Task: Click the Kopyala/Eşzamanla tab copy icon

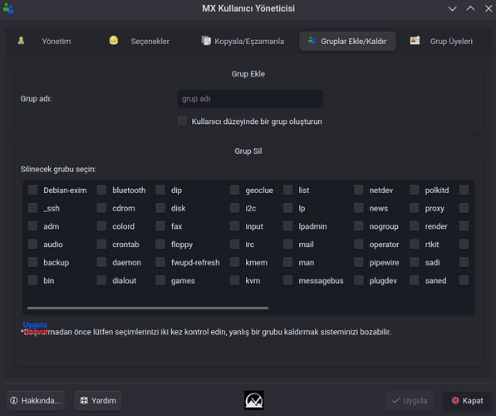Action: 206,41
